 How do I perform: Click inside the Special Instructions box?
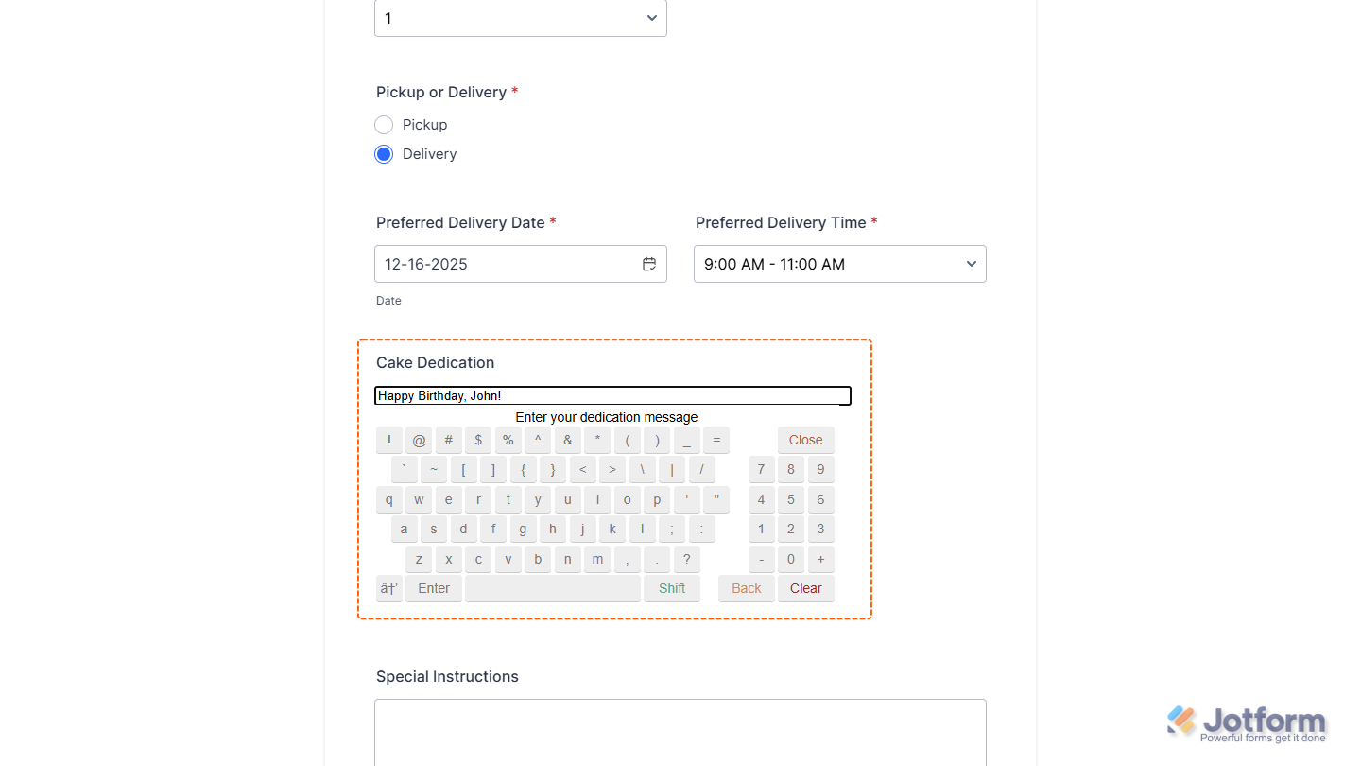tap(680, 733)
